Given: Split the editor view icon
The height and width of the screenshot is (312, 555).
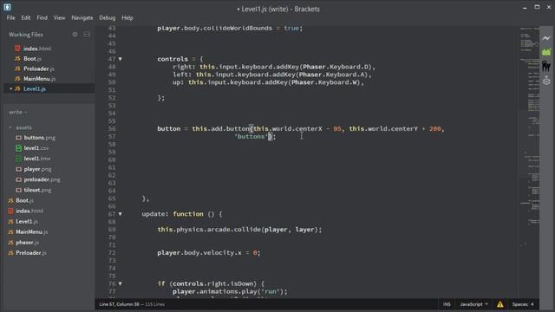Looking at the screenshot, I should (x=87, y=35).
